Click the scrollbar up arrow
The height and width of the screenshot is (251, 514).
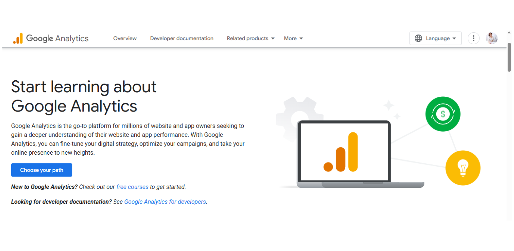point(509,32)
